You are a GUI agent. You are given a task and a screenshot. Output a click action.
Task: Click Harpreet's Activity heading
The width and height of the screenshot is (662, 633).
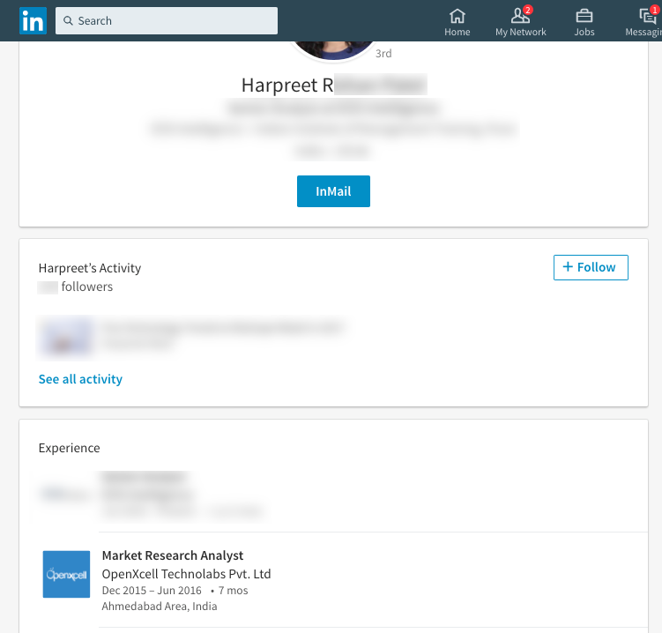point(90,268)
